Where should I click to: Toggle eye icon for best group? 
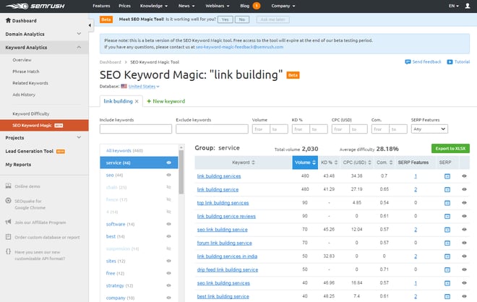(168, 236)
